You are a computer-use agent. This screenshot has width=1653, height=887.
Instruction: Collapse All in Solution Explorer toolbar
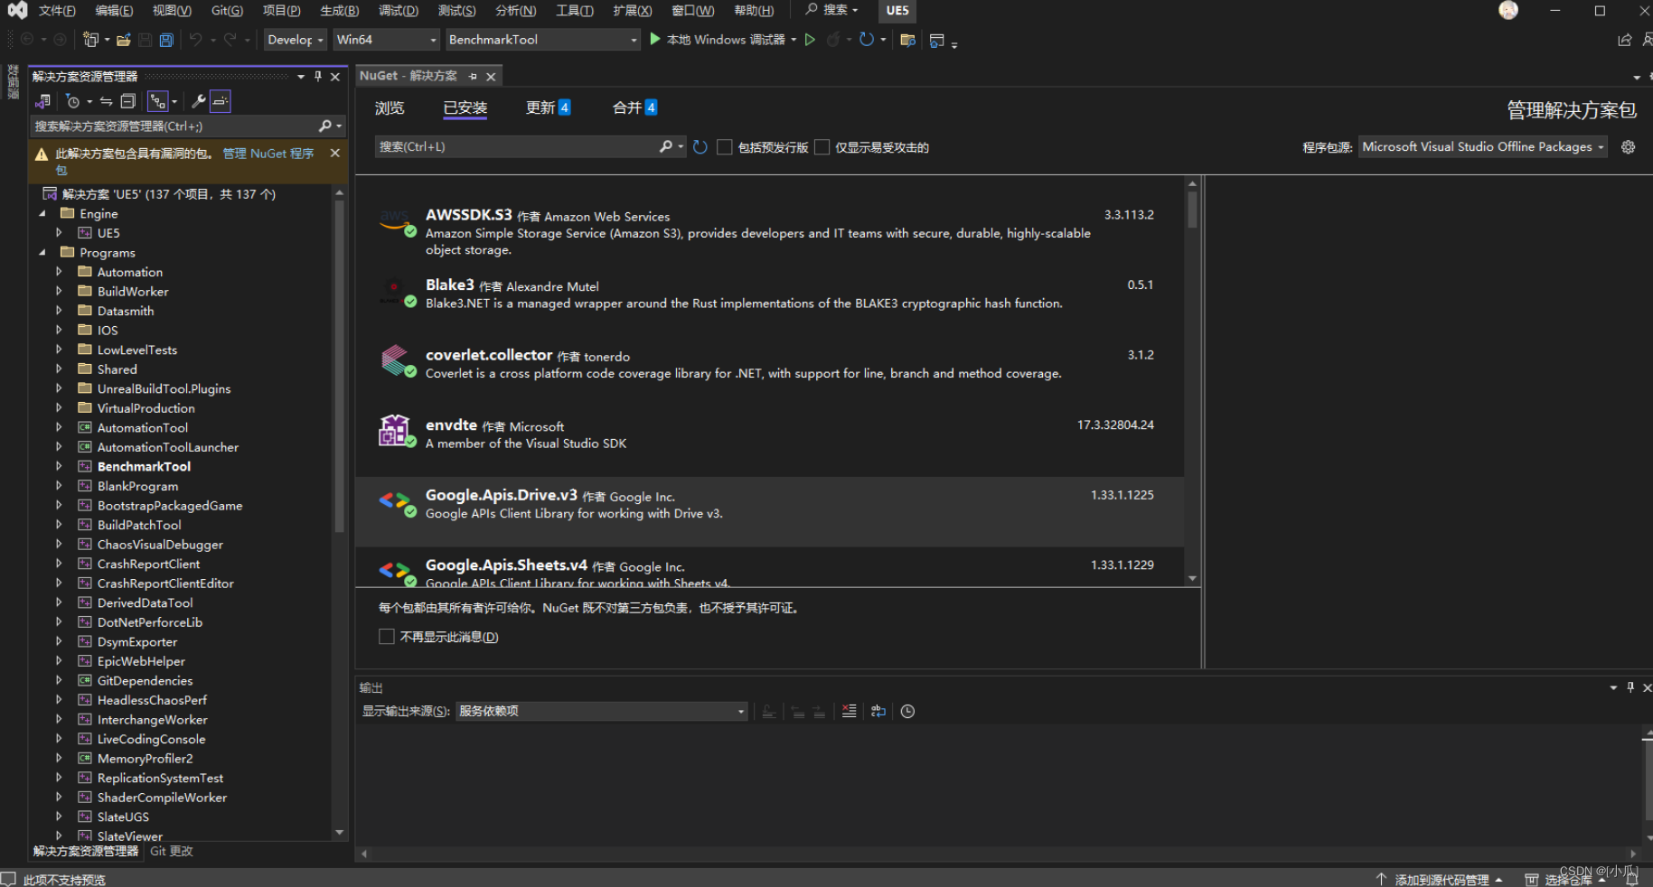(x=127, y=101)
